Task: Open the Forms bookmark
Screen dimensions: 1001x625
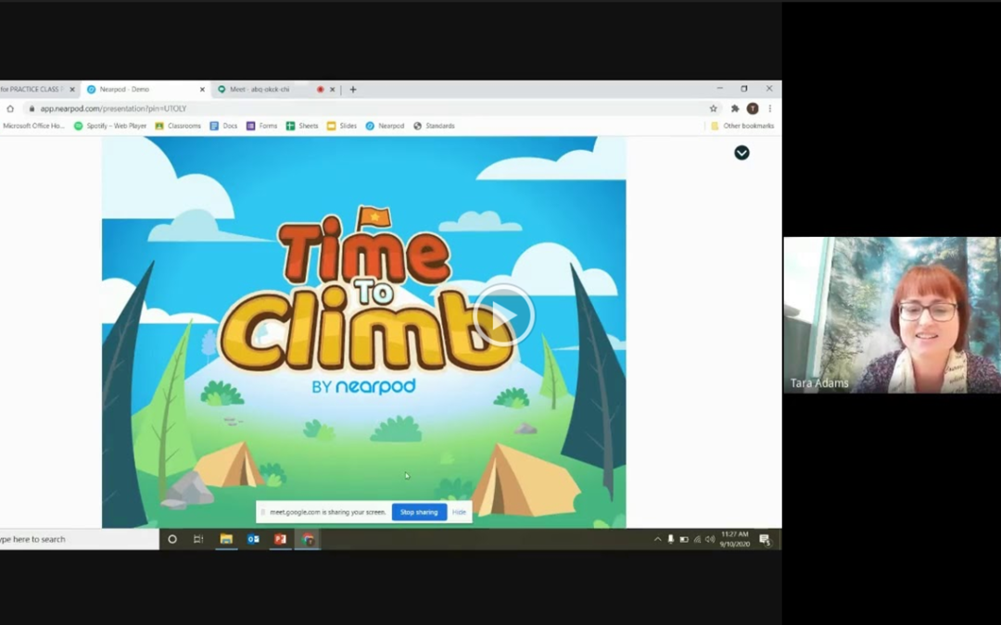Action: pos(261,126)
